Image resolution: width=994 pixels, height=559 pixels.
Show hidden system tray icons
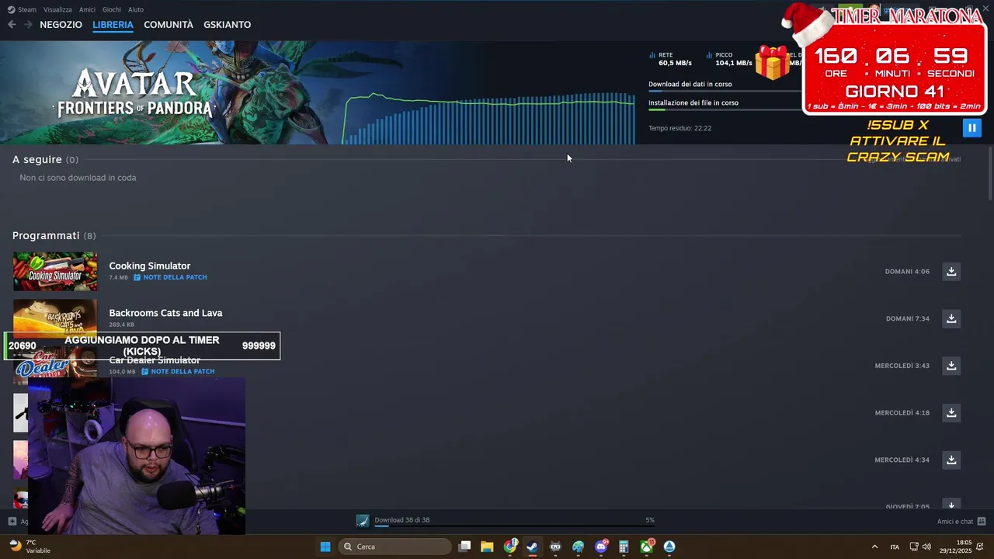click(874, 547)
